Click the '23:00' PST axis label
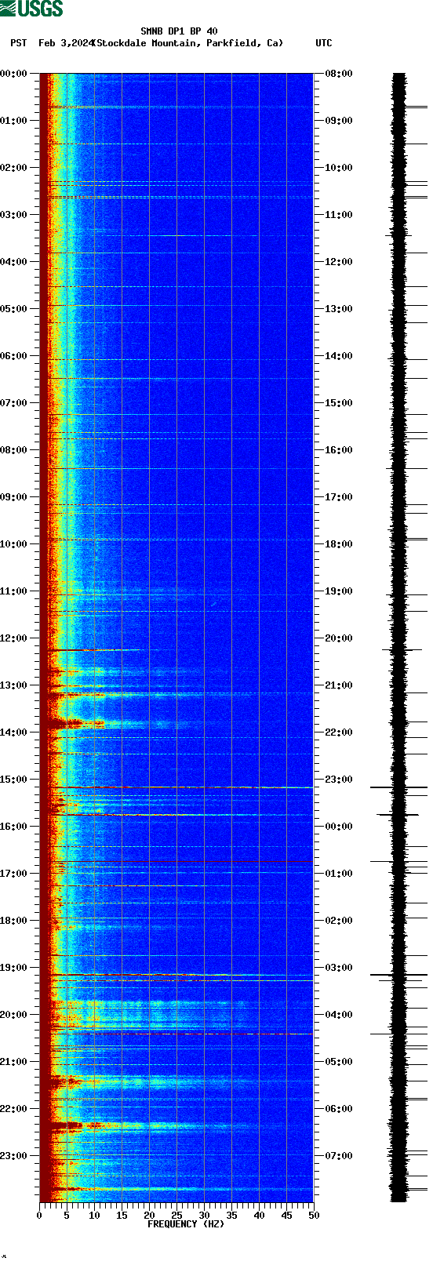Image resolution: width=433 pixels, height=1265 pixels. [x=14, y=1156]
